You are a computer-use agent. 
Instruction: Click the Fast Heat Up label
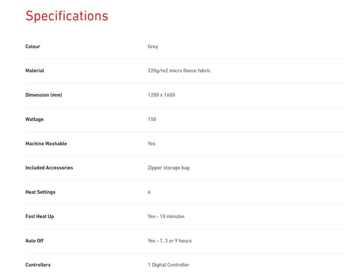point(40,216)
